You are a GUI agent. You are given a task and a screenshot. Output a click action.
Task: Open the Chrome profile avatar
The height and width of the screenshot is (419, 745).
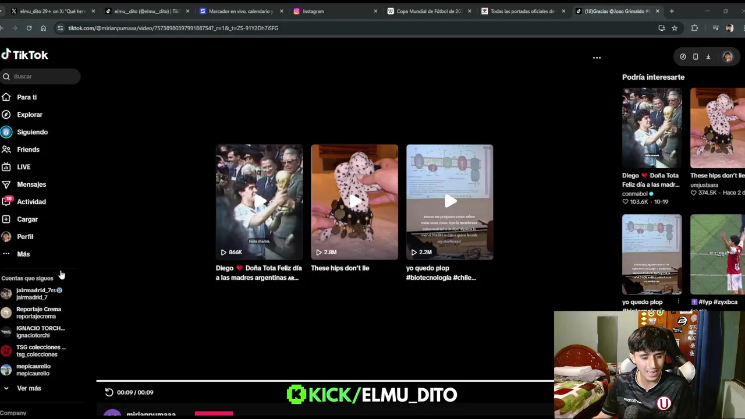point(730,28)
